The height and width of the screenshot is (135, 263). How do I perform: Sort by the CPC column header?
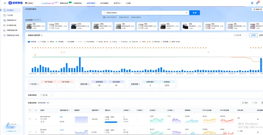coord(171,110)
